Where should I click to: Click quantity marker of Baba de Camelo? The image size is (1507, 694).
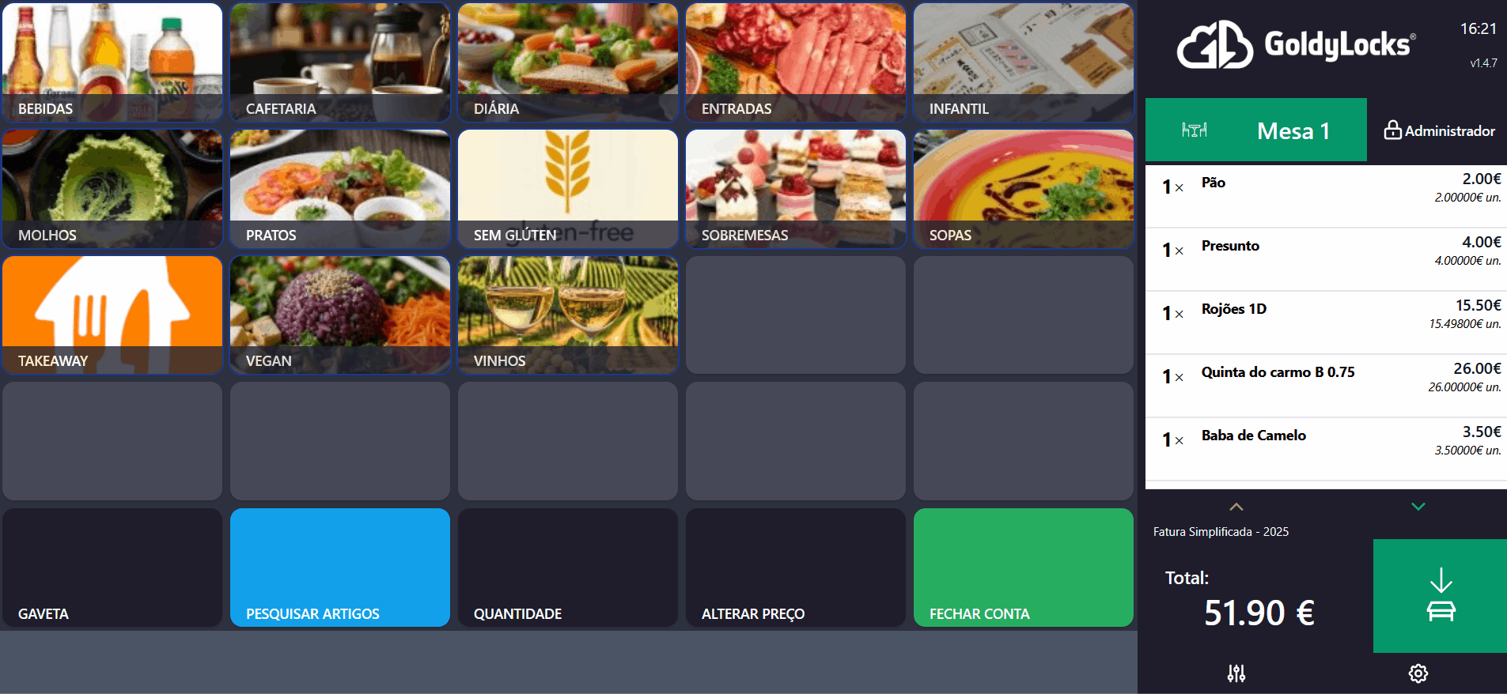[1172, 439]
